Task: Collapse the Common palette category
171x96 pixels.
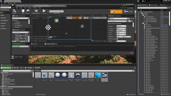Action: tap(13, 20)
